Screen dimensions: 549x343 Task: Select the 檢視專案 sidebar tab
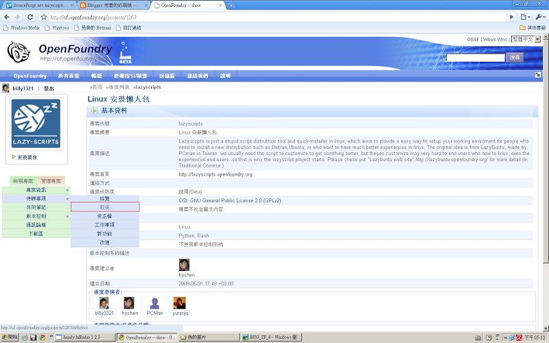(x=23, y=181)
